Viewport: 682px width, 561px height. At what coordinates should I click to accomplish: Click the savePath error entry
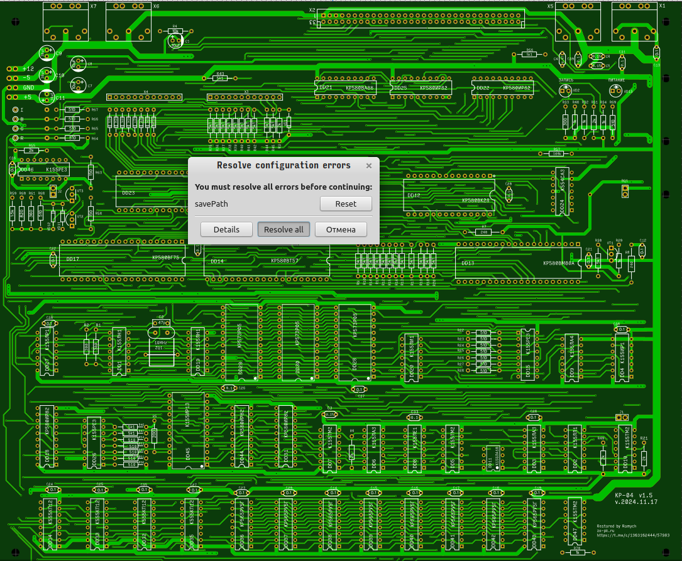(212, 204)
